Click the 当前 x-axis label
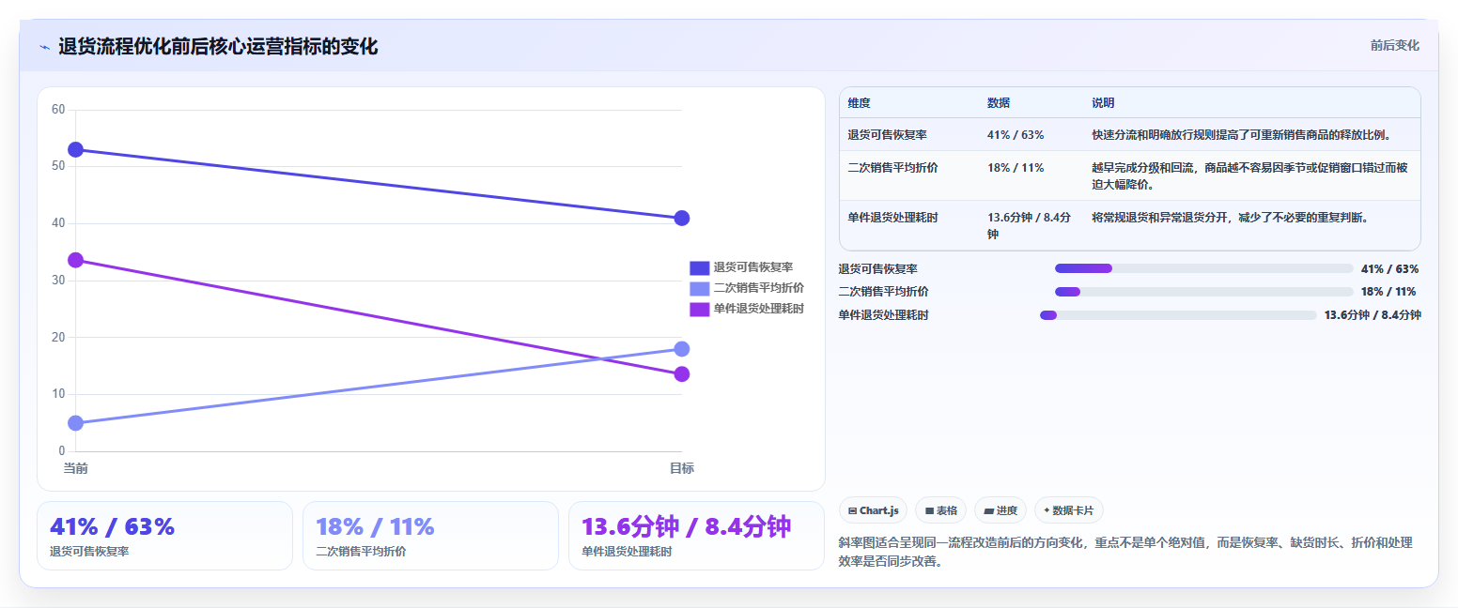Viewport: 1458px width, 608px height. point(76,468)
